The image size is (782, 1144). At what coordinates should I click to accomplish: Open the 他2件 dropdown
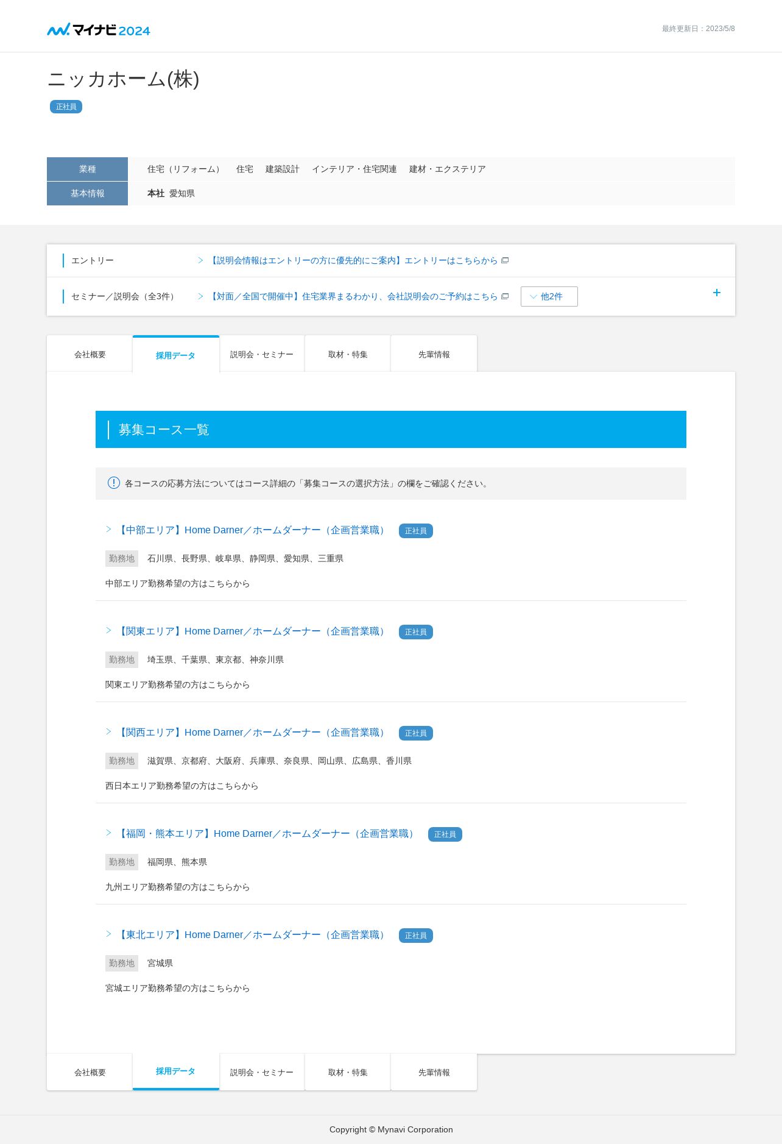pyautogui.click(x=549, y=296)
